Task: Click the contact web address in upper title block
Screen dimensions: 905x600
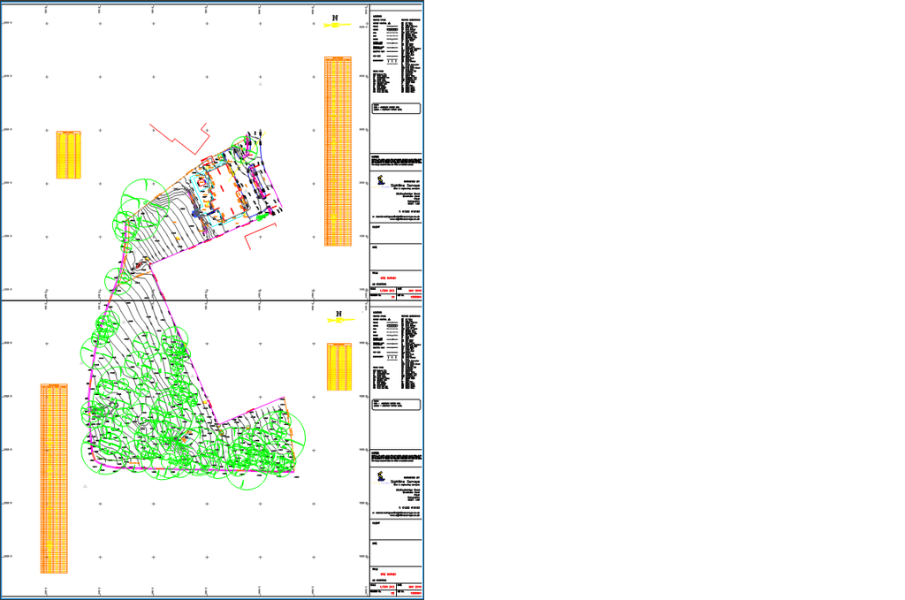Action: click(x=397, y=220)
